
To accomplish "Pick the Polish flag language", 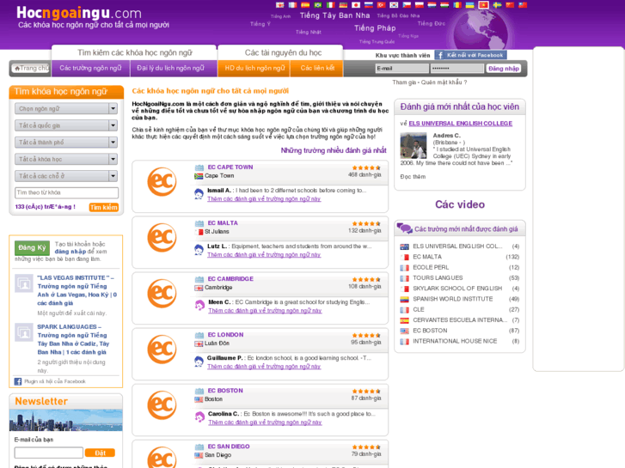I will coord(420,5).
